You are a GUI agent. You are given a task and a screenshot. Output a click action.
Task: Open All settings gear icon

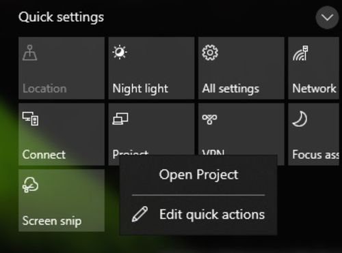(210, 53)
